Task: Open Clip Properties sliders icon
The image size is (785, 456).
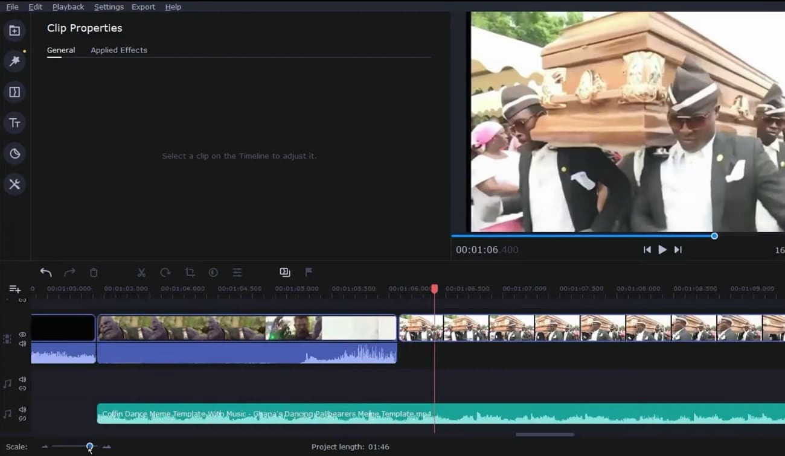Action: (237, 273)
